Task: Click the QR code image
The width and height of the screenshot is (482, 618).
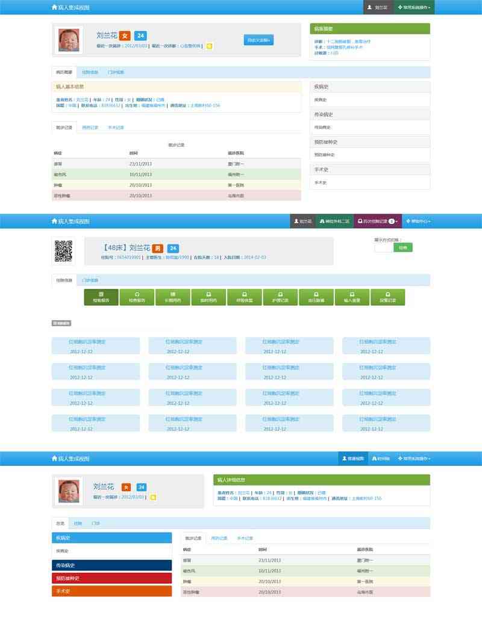Action: pyautogui.click(x=63, y=251)
